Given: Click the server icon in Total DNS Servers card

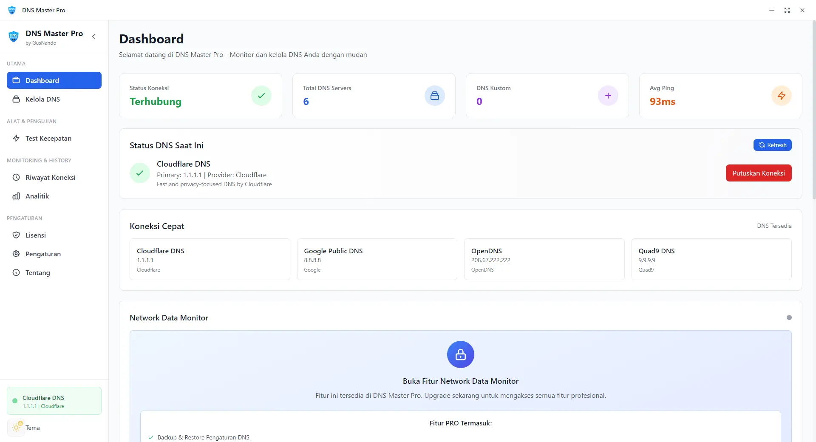Looking at the screenshot, I should [435, 96].
